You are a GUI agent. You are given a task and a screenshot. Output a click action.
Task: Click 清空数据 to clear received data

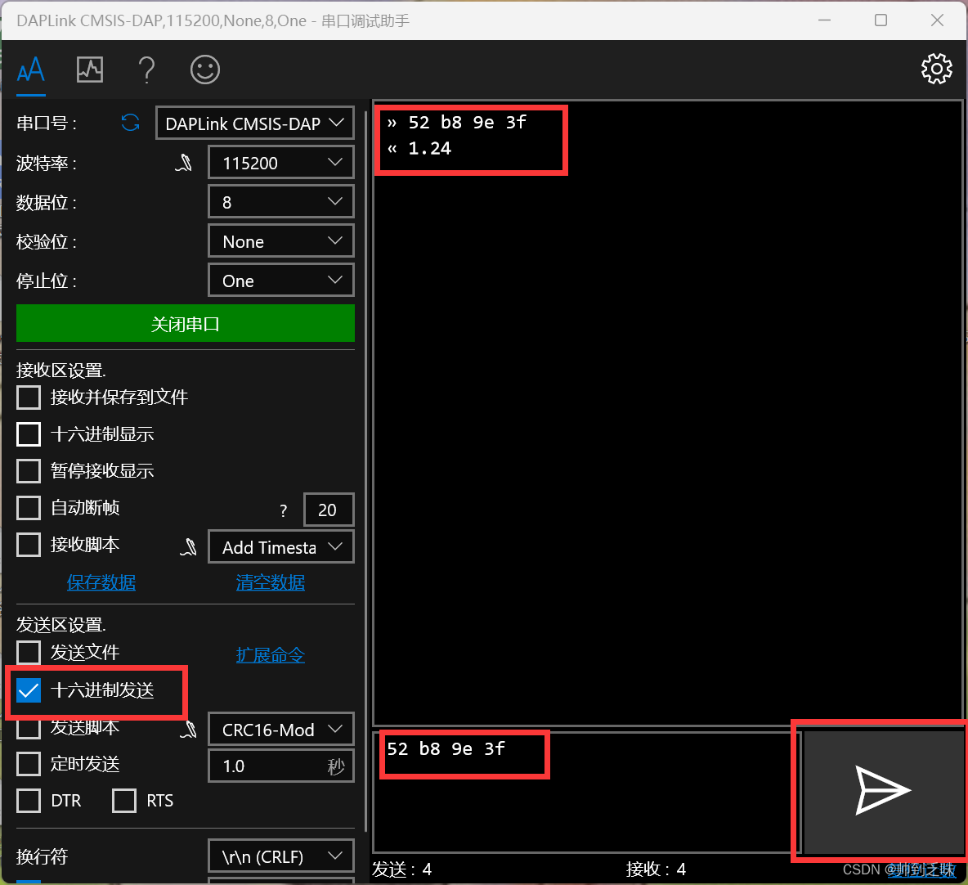(x=270, y=582)
